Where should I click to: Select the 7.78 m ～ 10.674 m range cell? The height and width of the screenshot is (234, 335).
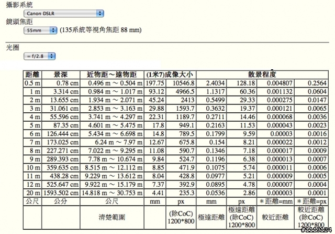(x=111, y=159)
